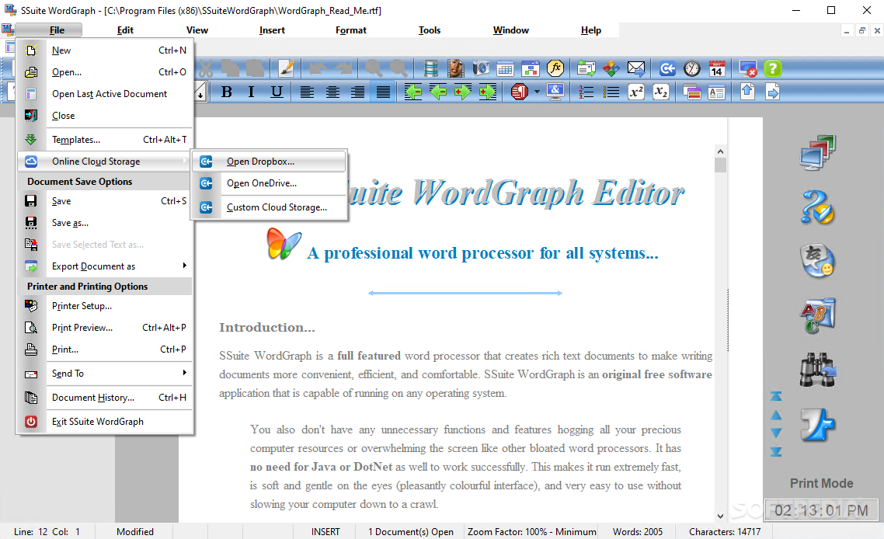
Task: Align text to the right
Action: point(357,92)
